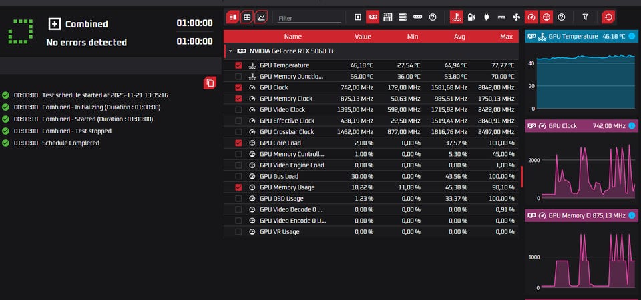Uncheck the GPU Memory Usage checkbox

click(238, 187)
